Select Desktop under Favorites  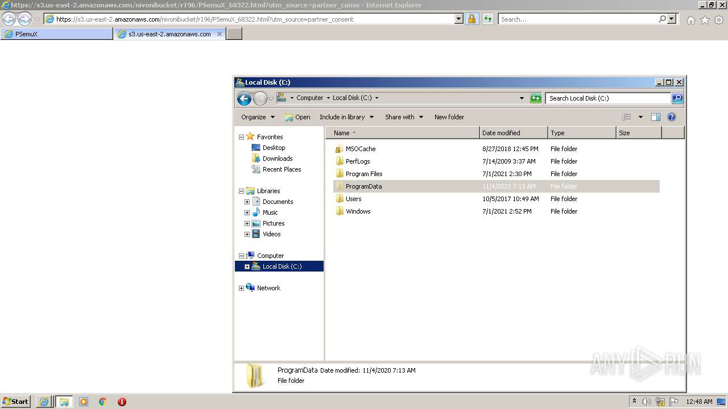(274, 148)
